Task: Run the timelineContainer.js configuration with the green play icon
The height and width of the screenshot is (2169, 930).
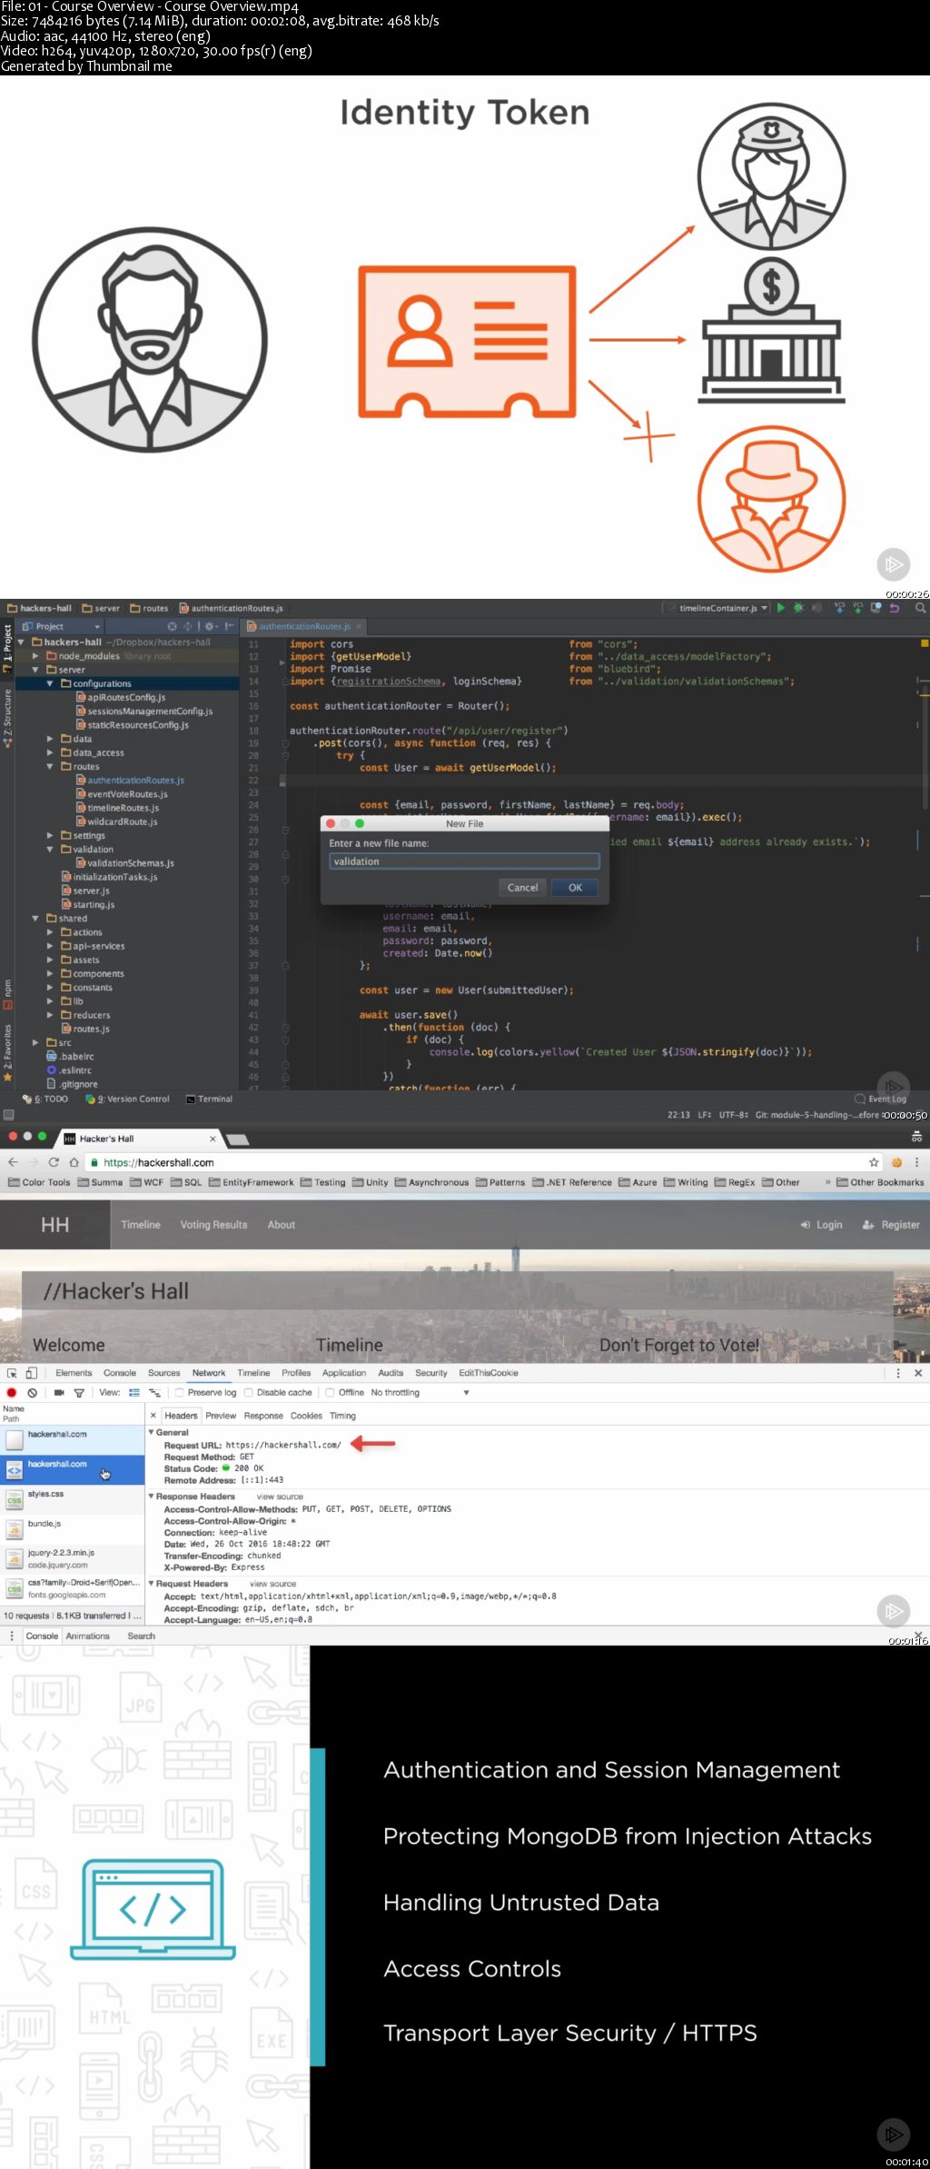Action: (780, 608)
